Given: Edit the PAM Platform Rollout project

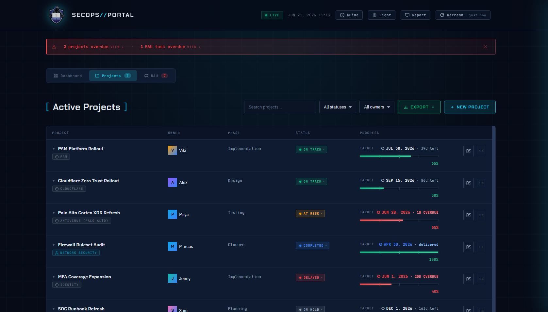Looking at the screenshot, I should pyautogui.click(x=469, y=151).
